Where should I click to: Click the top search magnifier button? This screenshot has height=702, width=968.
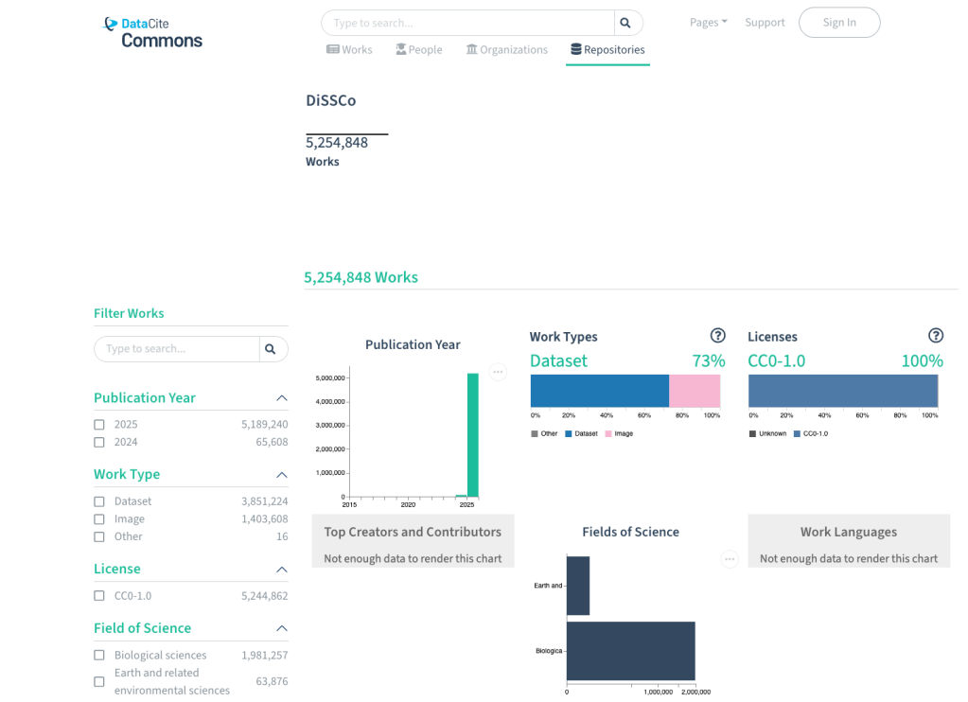(x=625, y=23)
